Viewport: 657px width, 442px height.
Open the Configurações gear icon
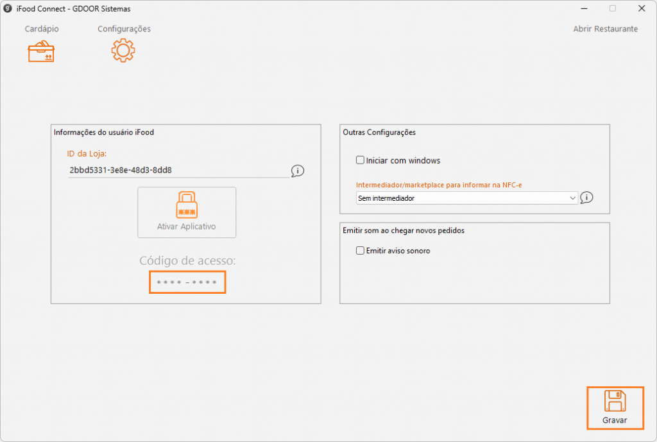[123, 51]
